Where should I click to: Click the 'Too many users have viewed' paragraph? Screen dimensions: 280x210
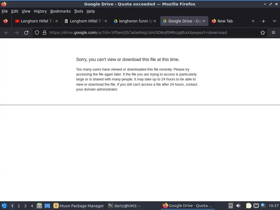pyautogui.click(x=137, y=79)
